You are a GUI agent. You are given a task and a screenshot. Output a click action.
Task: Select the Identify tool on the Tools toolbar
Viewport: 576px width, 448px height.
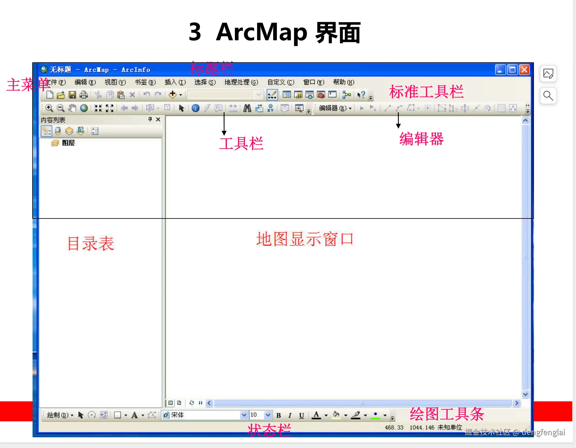click(195, 109)
